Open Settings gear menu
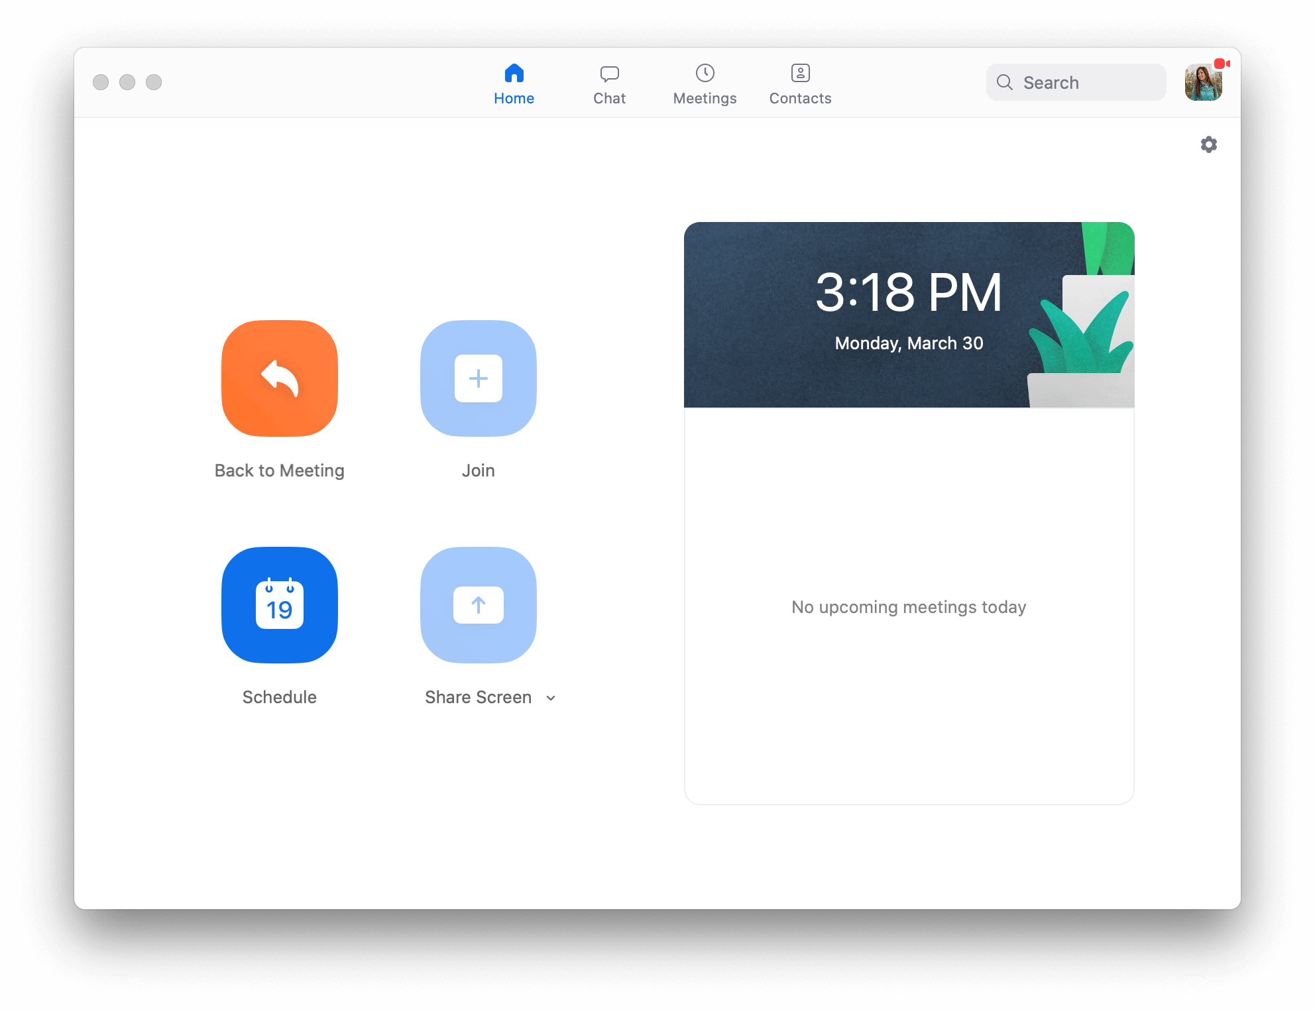This screenshot has height=1010, width=1315. click(x=1209, y=144)
